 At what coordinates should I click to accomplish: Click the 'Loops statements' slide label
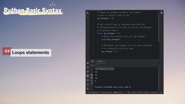click(x=31, y=53)
